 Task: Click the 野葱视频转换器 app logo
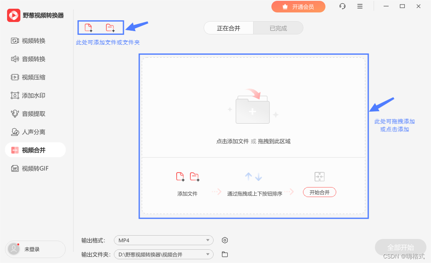[x=14, y=15]
